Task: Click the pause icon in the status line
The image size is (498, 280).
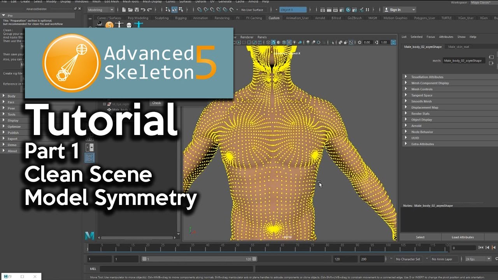Action: (367, 10)
